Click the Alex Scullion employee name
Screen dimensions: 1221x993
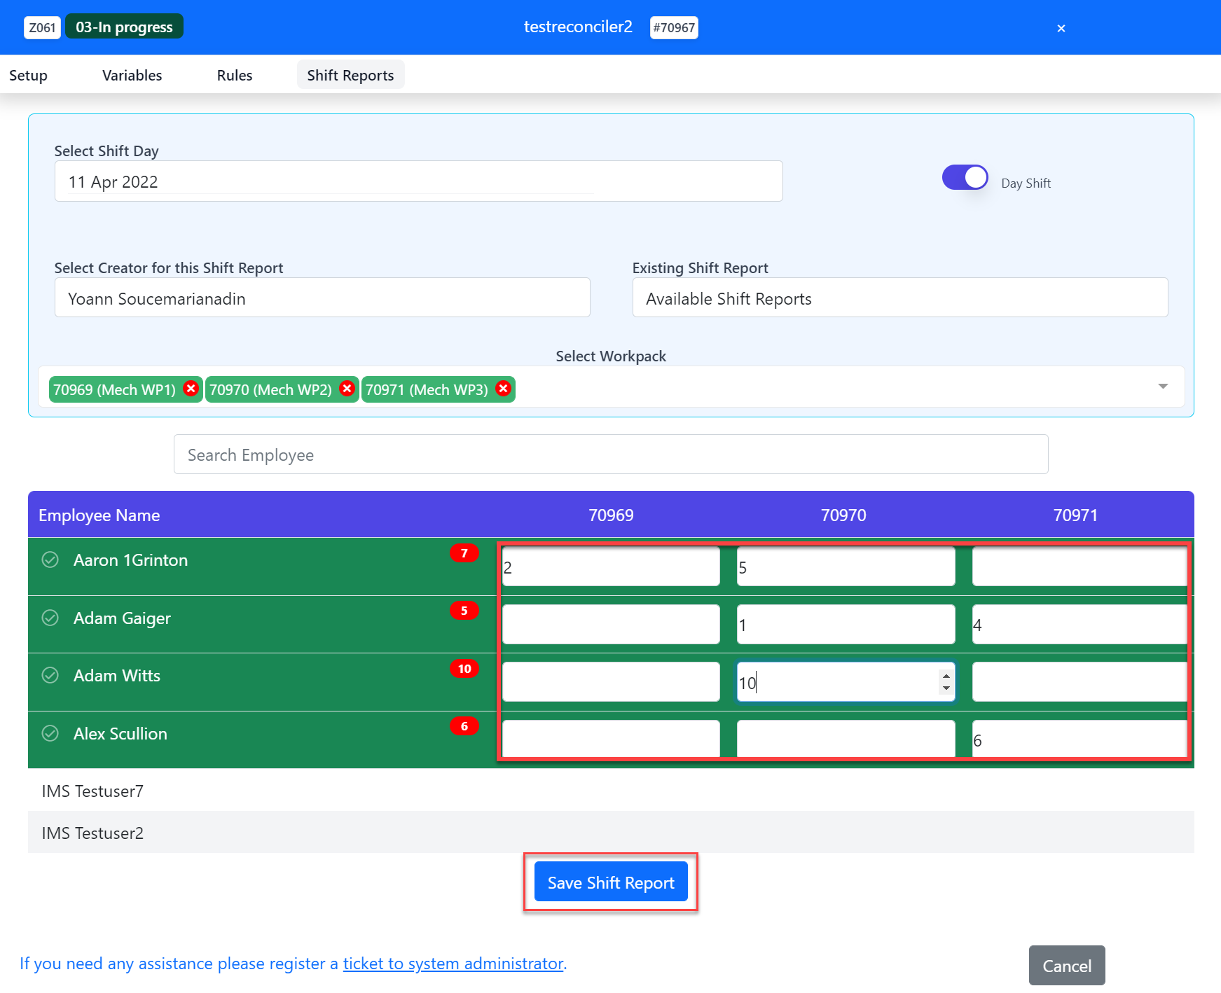click(x=120, y=734)
